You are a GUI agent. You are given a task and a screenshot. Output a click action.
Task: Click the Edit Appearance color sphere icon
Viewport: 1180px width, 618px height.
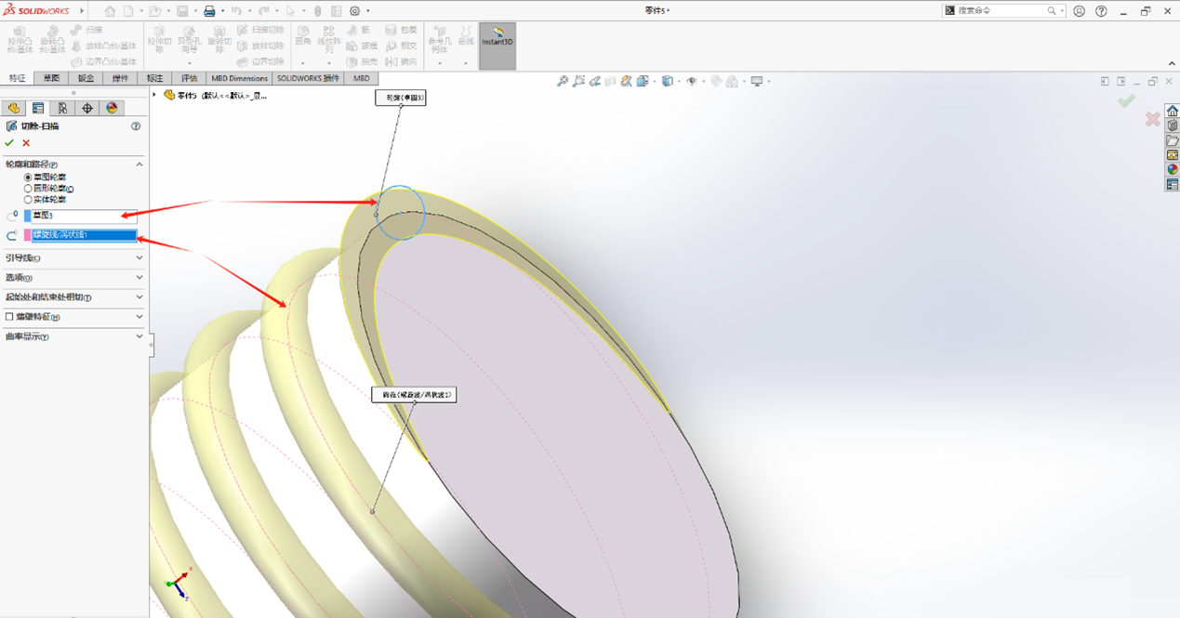[x=110, y=108]
